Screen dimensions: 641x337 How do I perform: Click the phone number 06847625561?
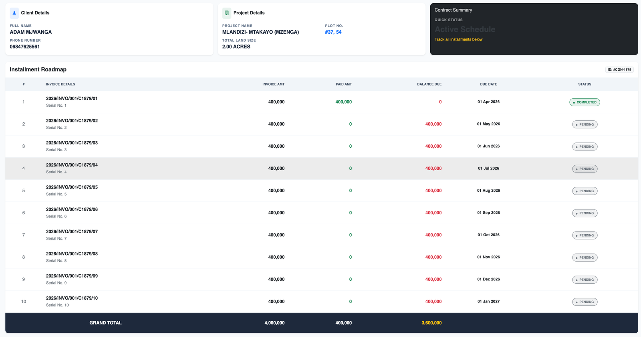click(x=25, y=47)
